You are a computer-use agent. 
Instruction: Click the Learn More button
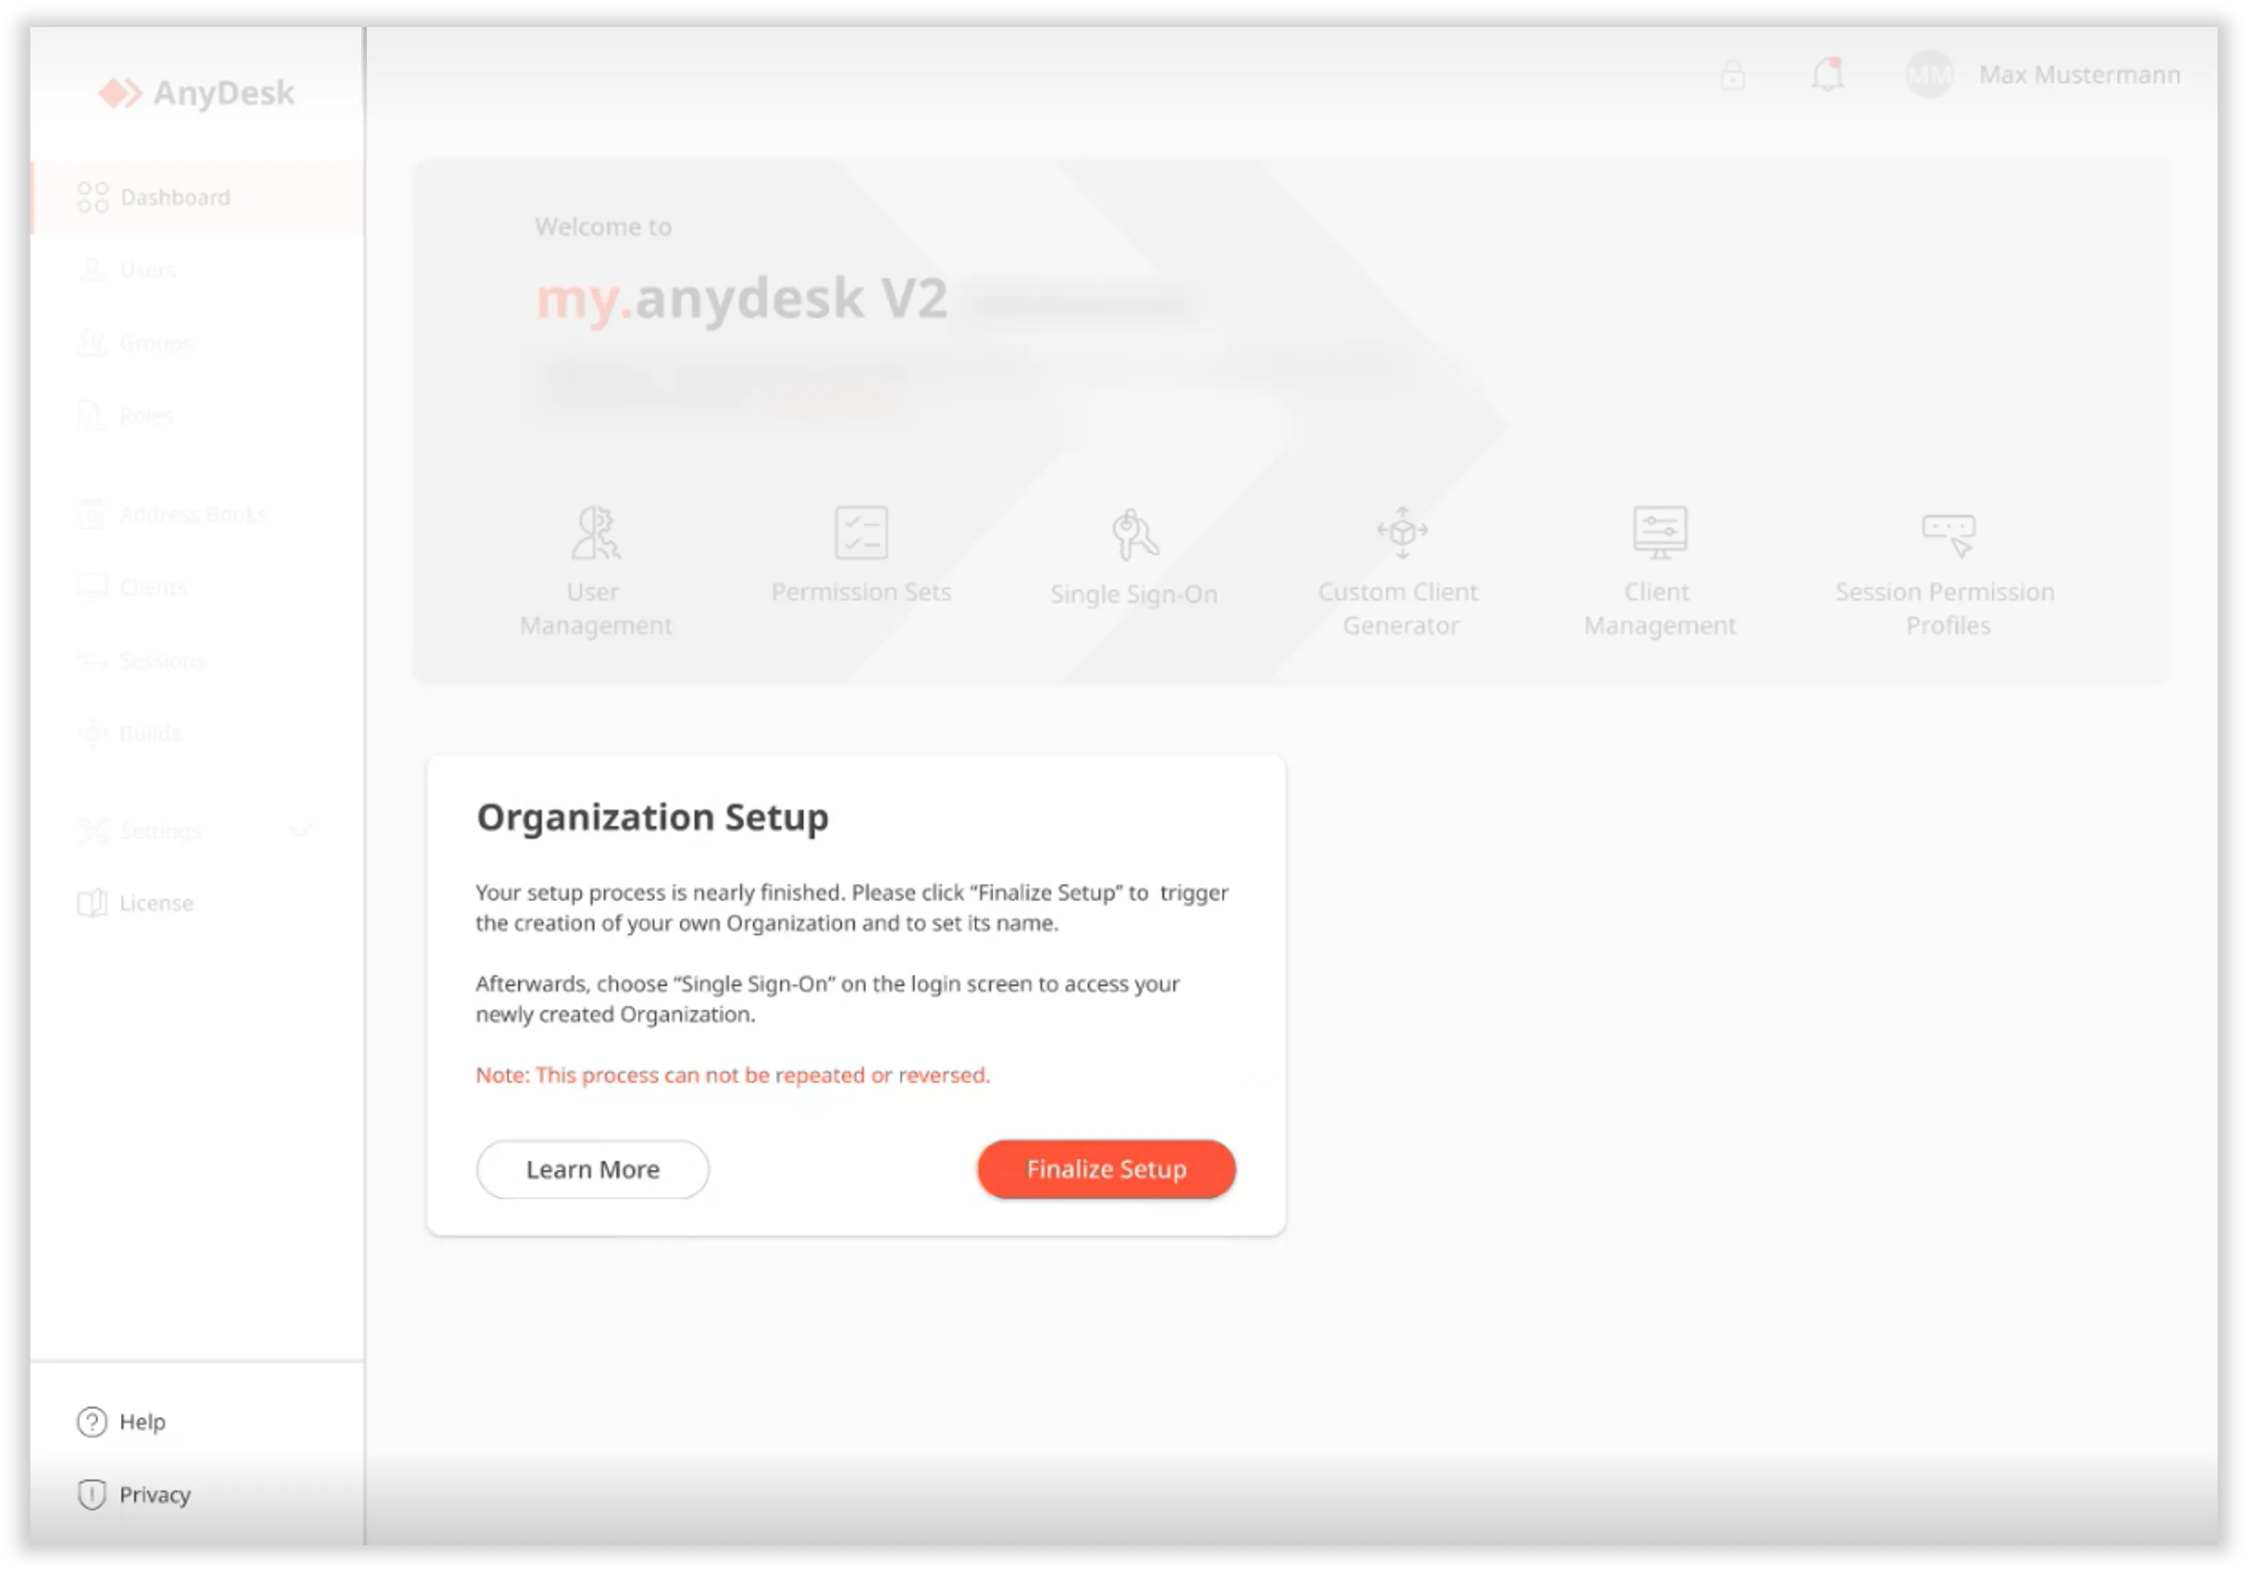(x=592, y=1168)
